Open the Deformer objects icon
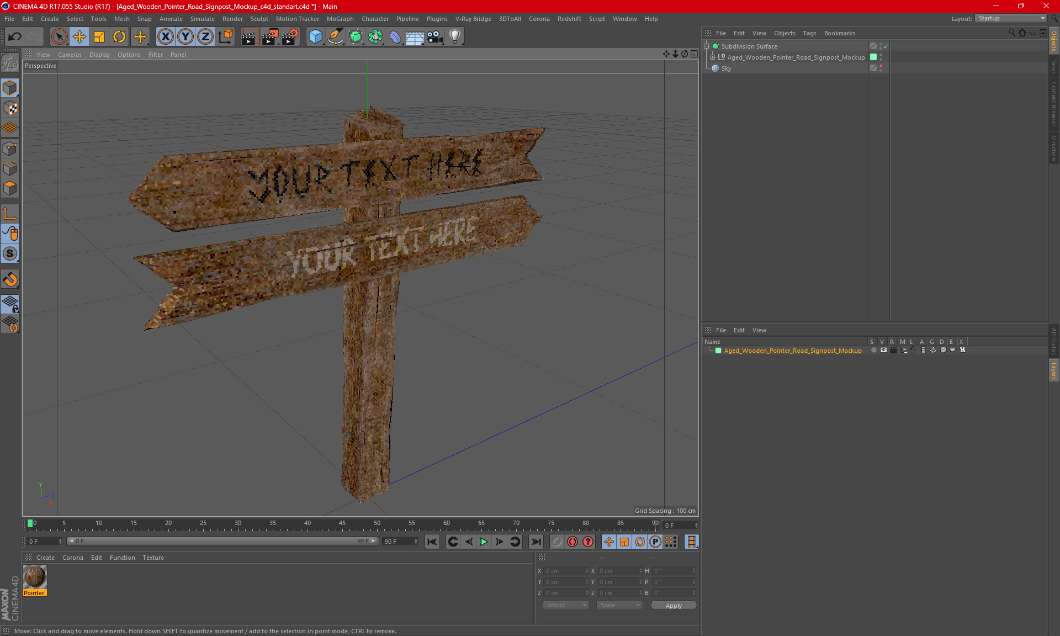 [395, 36]
